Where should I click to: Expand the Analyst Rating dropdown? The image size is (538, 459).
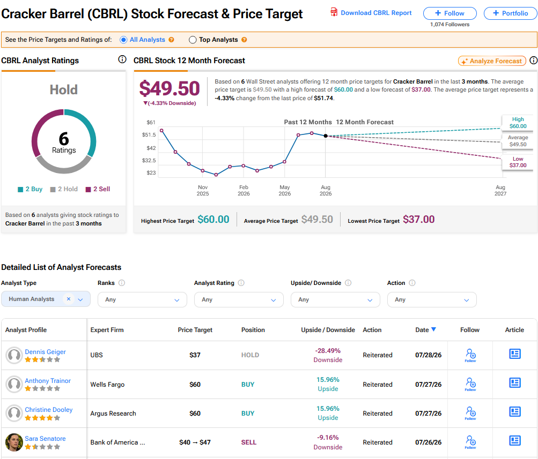pos(239,300)
